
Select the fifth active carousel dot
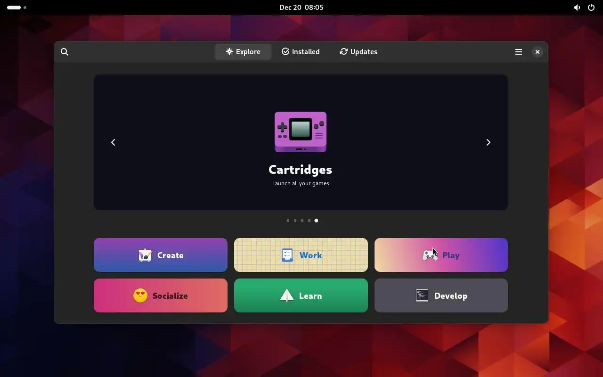[316, 221]
